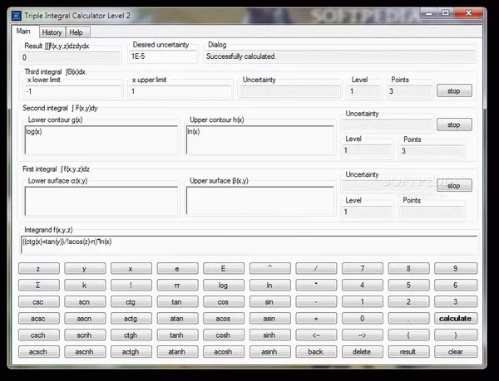Click the result button
This screenshot has width=499, height=381.
coord(408,352)
